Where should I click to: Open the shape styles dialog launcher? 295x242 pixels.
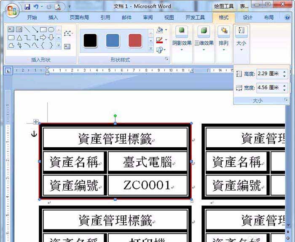coord(166,59)
